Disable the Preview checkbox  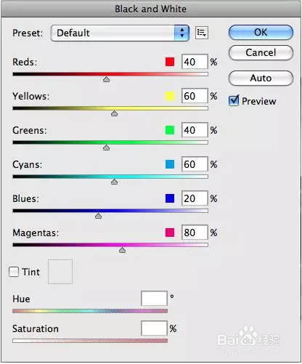pos(234,100)
